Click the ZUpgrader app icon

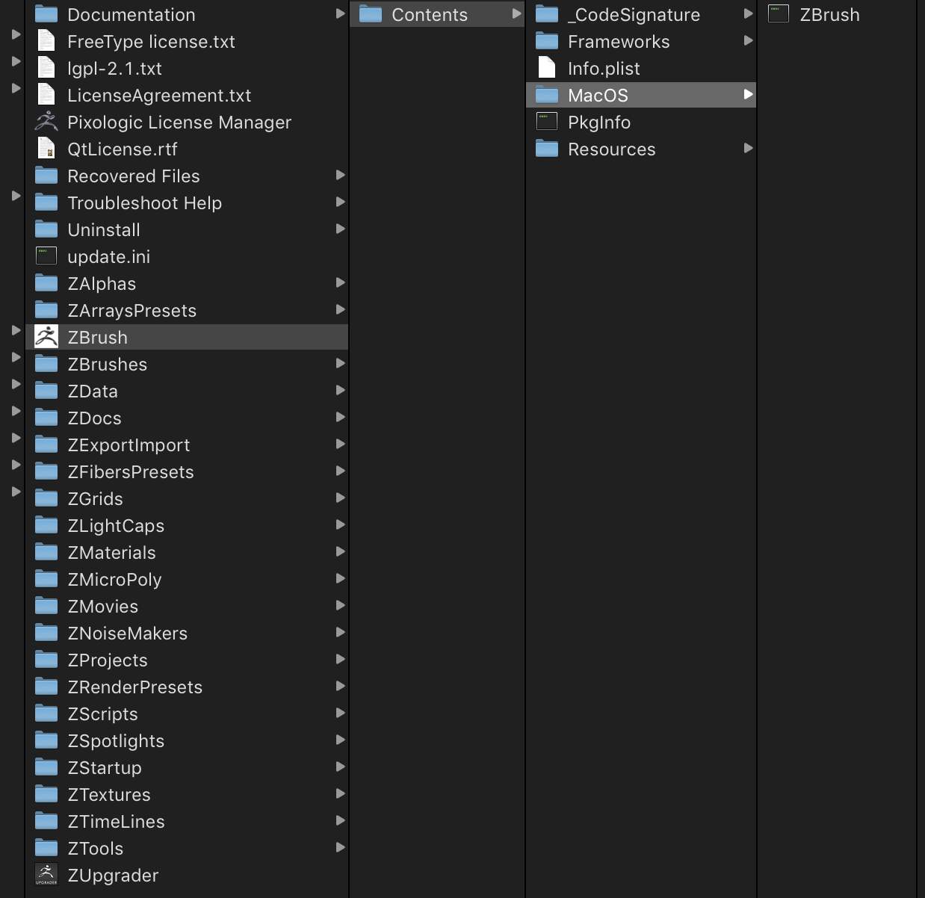coord(46,875)
